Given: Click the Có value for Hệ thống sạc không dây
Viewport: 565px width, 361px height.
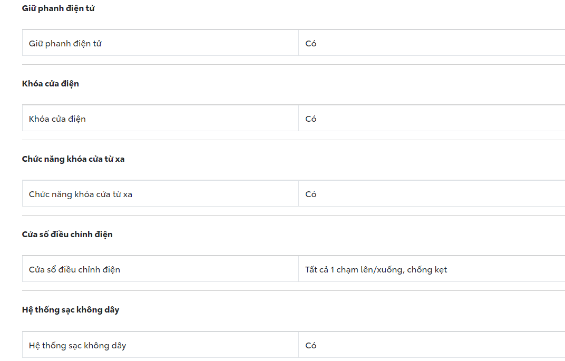Looking at the screenshot, I should [311, 346].
